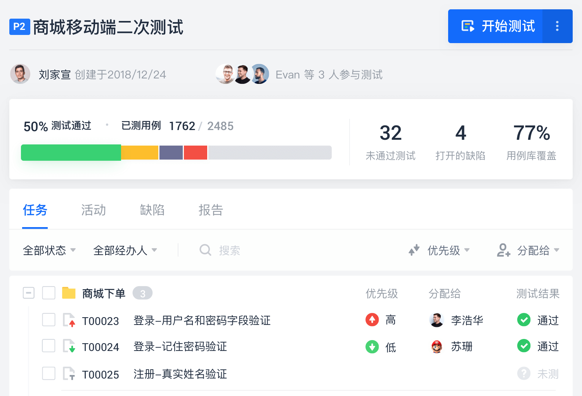Open the 全部状态 filter dropdown
This screenshot has height=396, width=582.
tap(49, 250)
